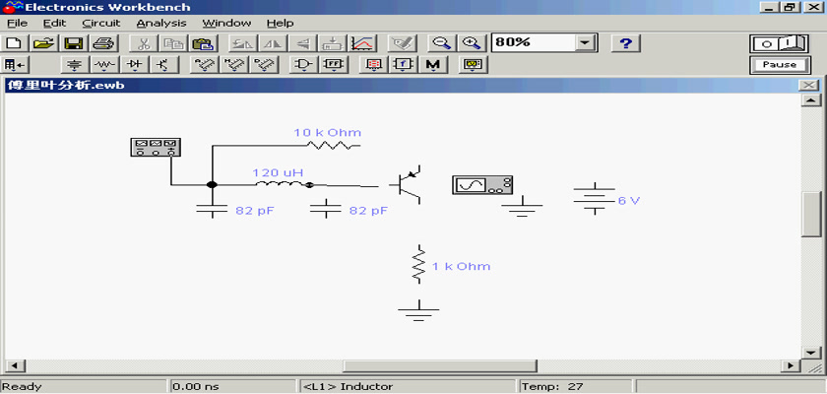Open the Instruments parts bin

(474, 65)
